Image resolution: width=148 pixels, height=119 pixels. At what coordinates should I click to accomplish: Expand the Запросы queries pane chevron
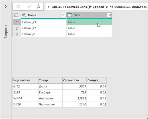[6, 7]
